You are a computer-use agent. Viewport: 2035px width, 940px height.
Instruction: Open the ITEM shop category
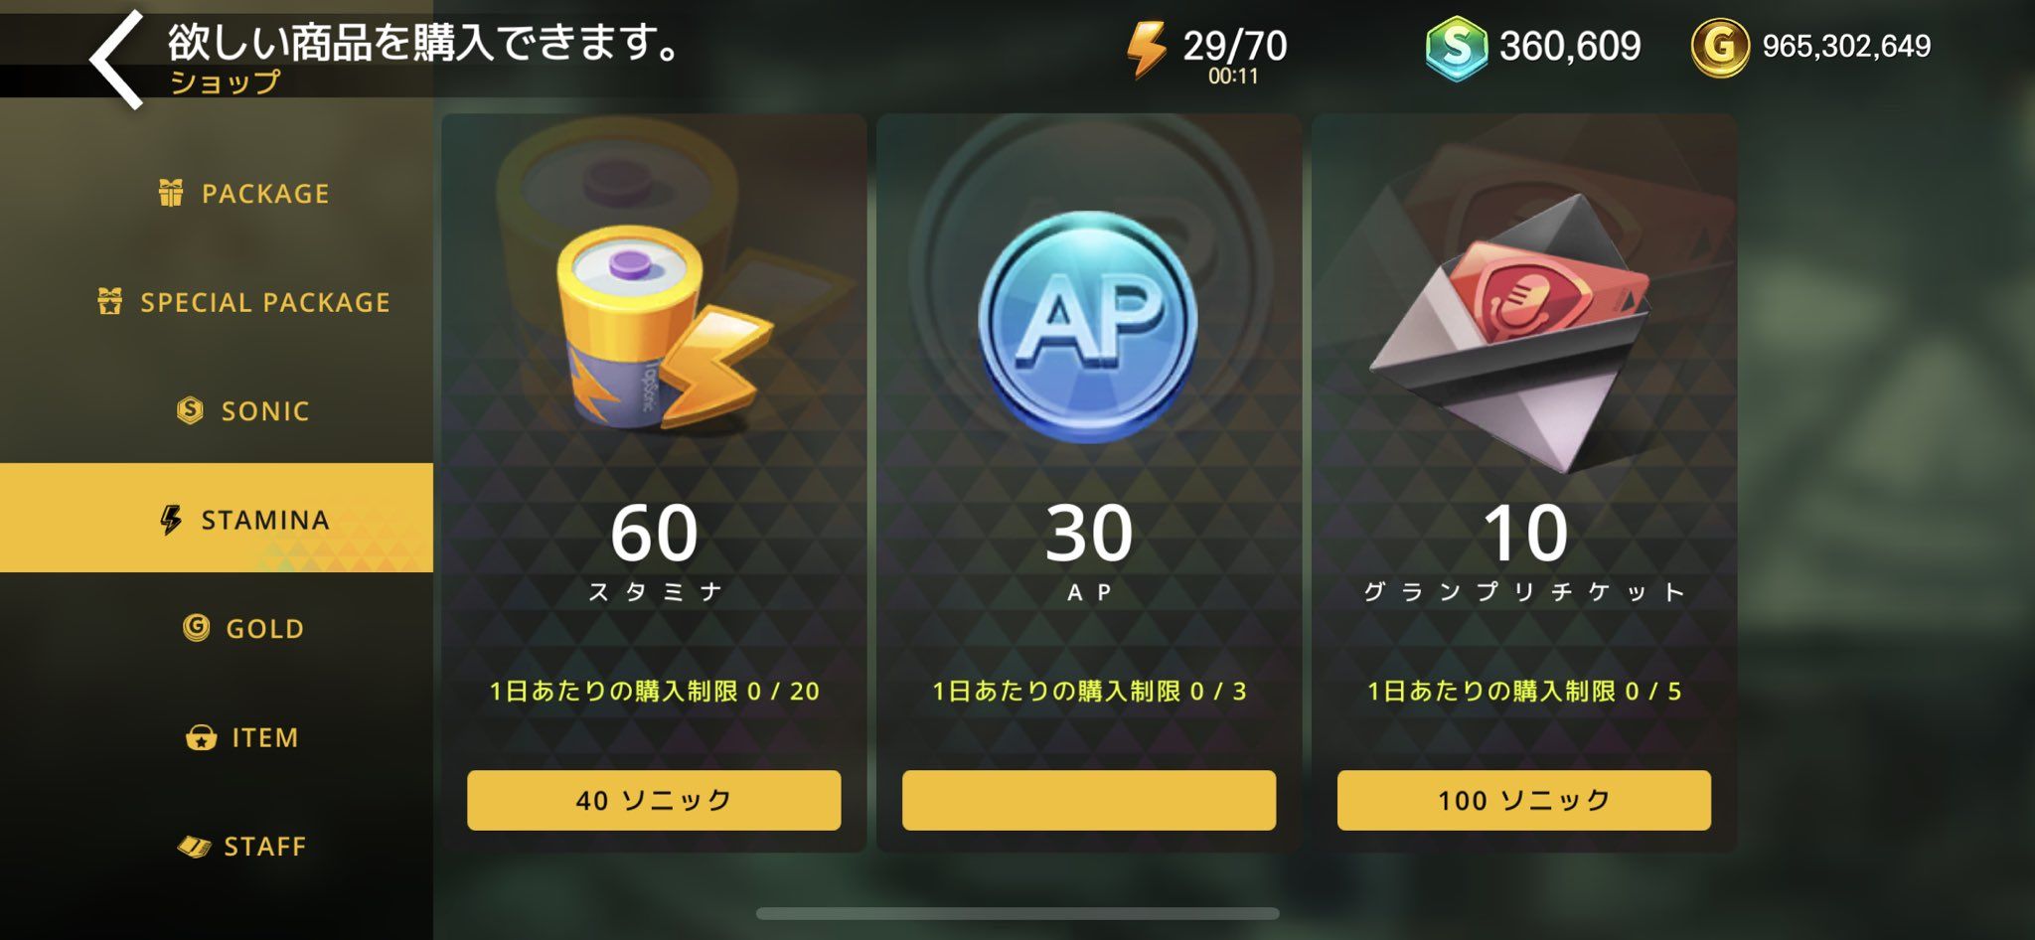coord(244,737)
